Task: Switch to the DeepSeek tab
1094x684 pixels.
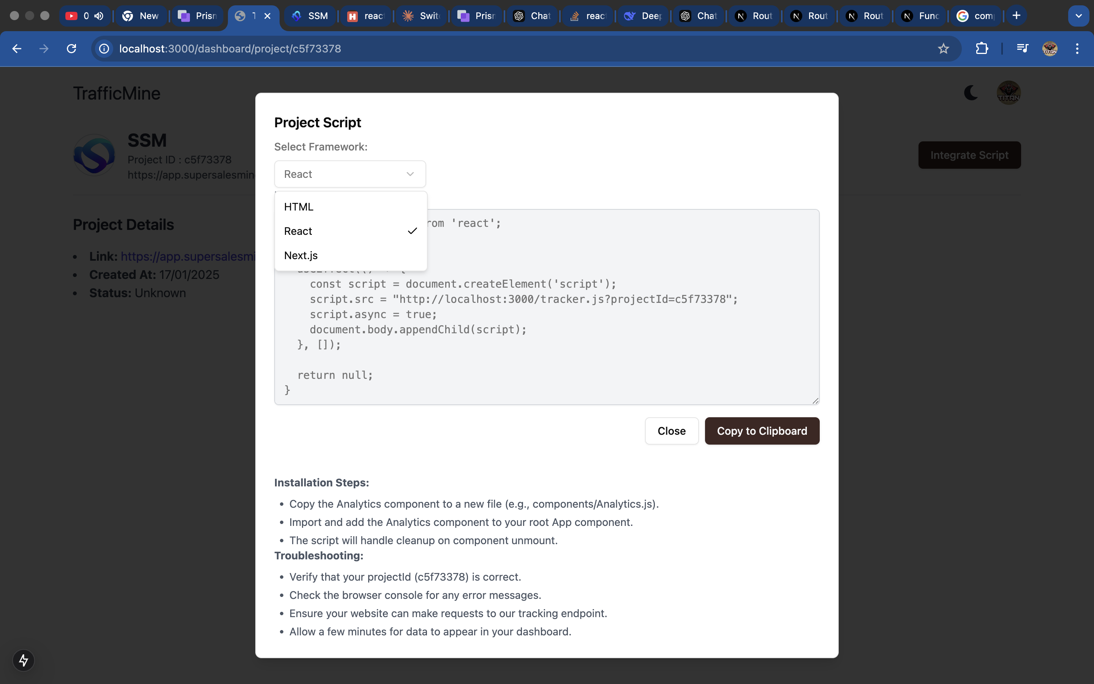Action: 643,16
